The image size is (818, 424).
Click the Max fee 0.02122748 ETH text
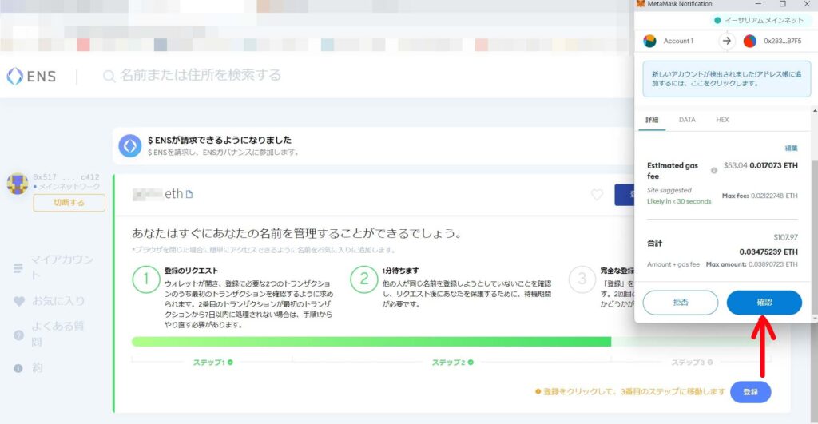coord(760,196)
